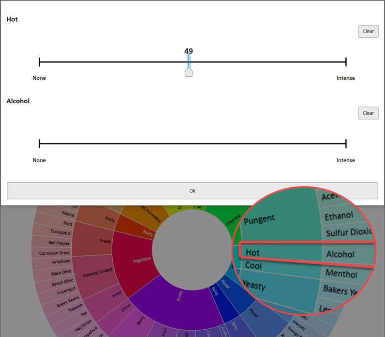Click the slider value 49

[x=189, y=51]
